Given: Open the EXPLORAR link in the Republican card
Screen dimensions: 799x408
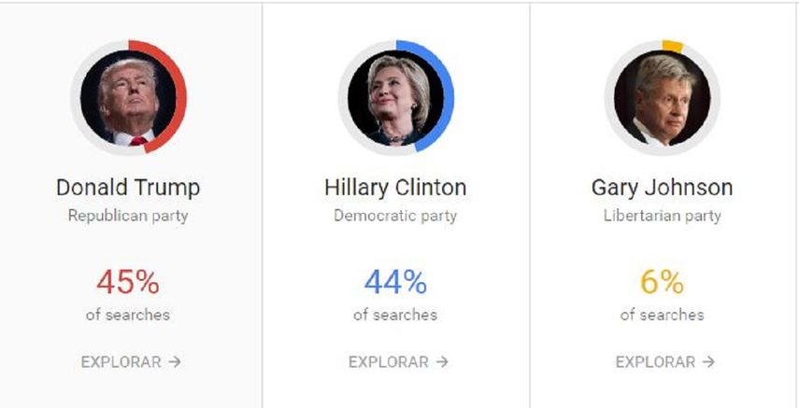Looking at the screenshot, I should [121, 361].
